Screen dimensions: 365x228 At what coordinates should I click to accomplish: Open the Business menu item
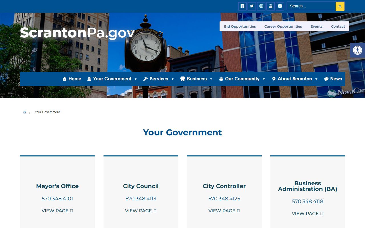196,79
